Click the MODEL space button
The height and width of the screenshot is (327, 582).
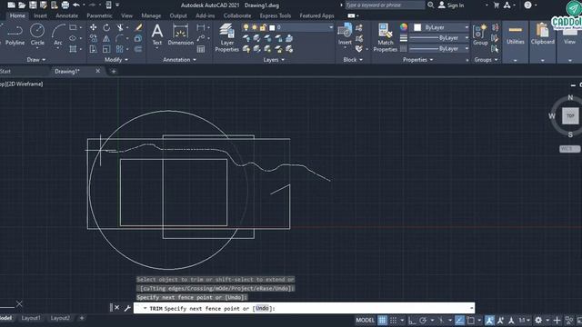point(366,320)
